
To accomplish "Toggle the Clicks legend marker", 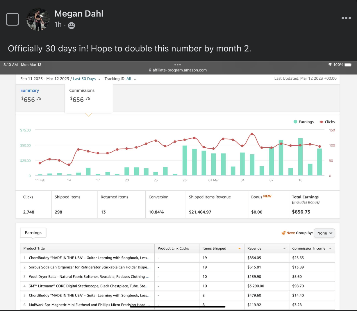I will click(x=321, y=122).
